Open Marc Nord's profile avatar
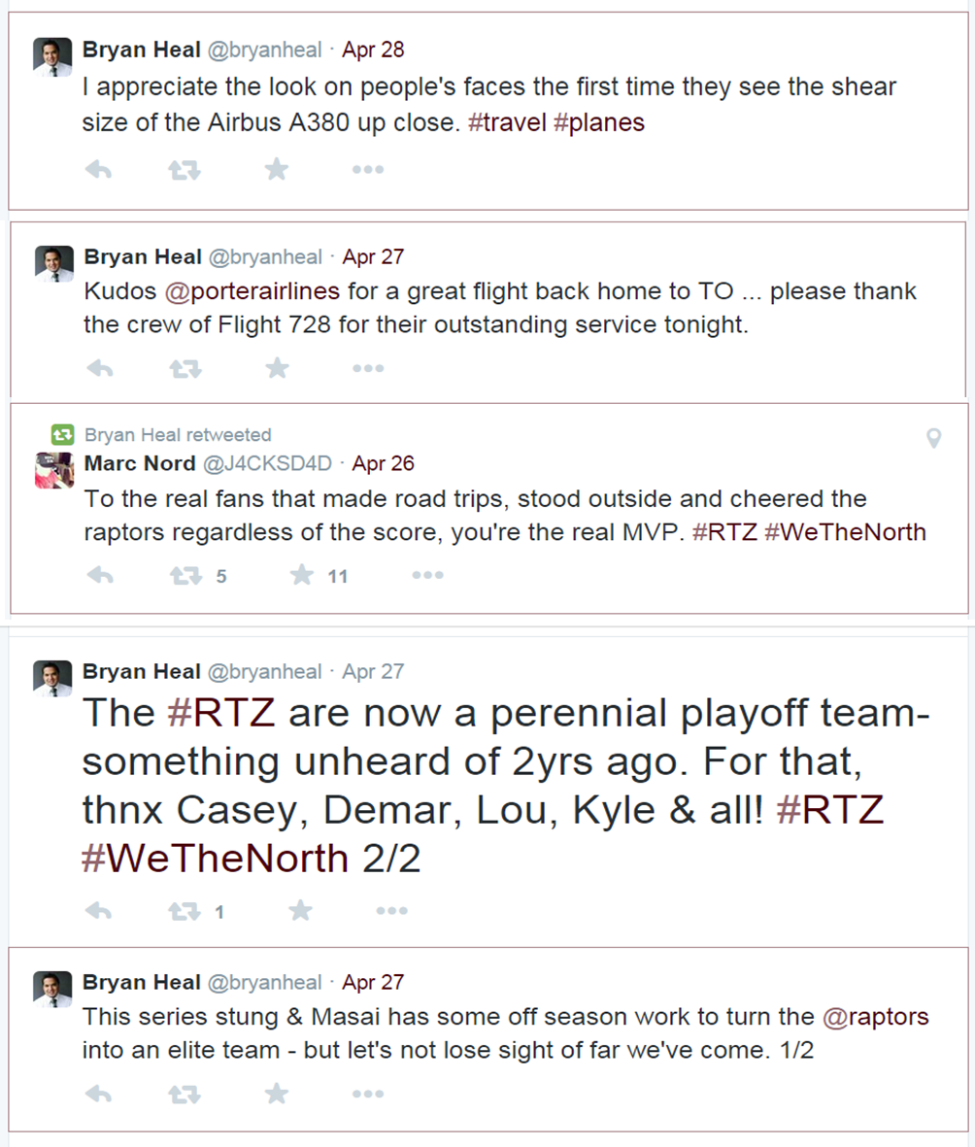 click(x=54, y=470)
